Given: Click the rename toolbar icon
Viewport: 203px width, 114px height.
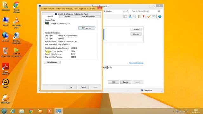Looking at the screenshot, I should pos(154,16).
